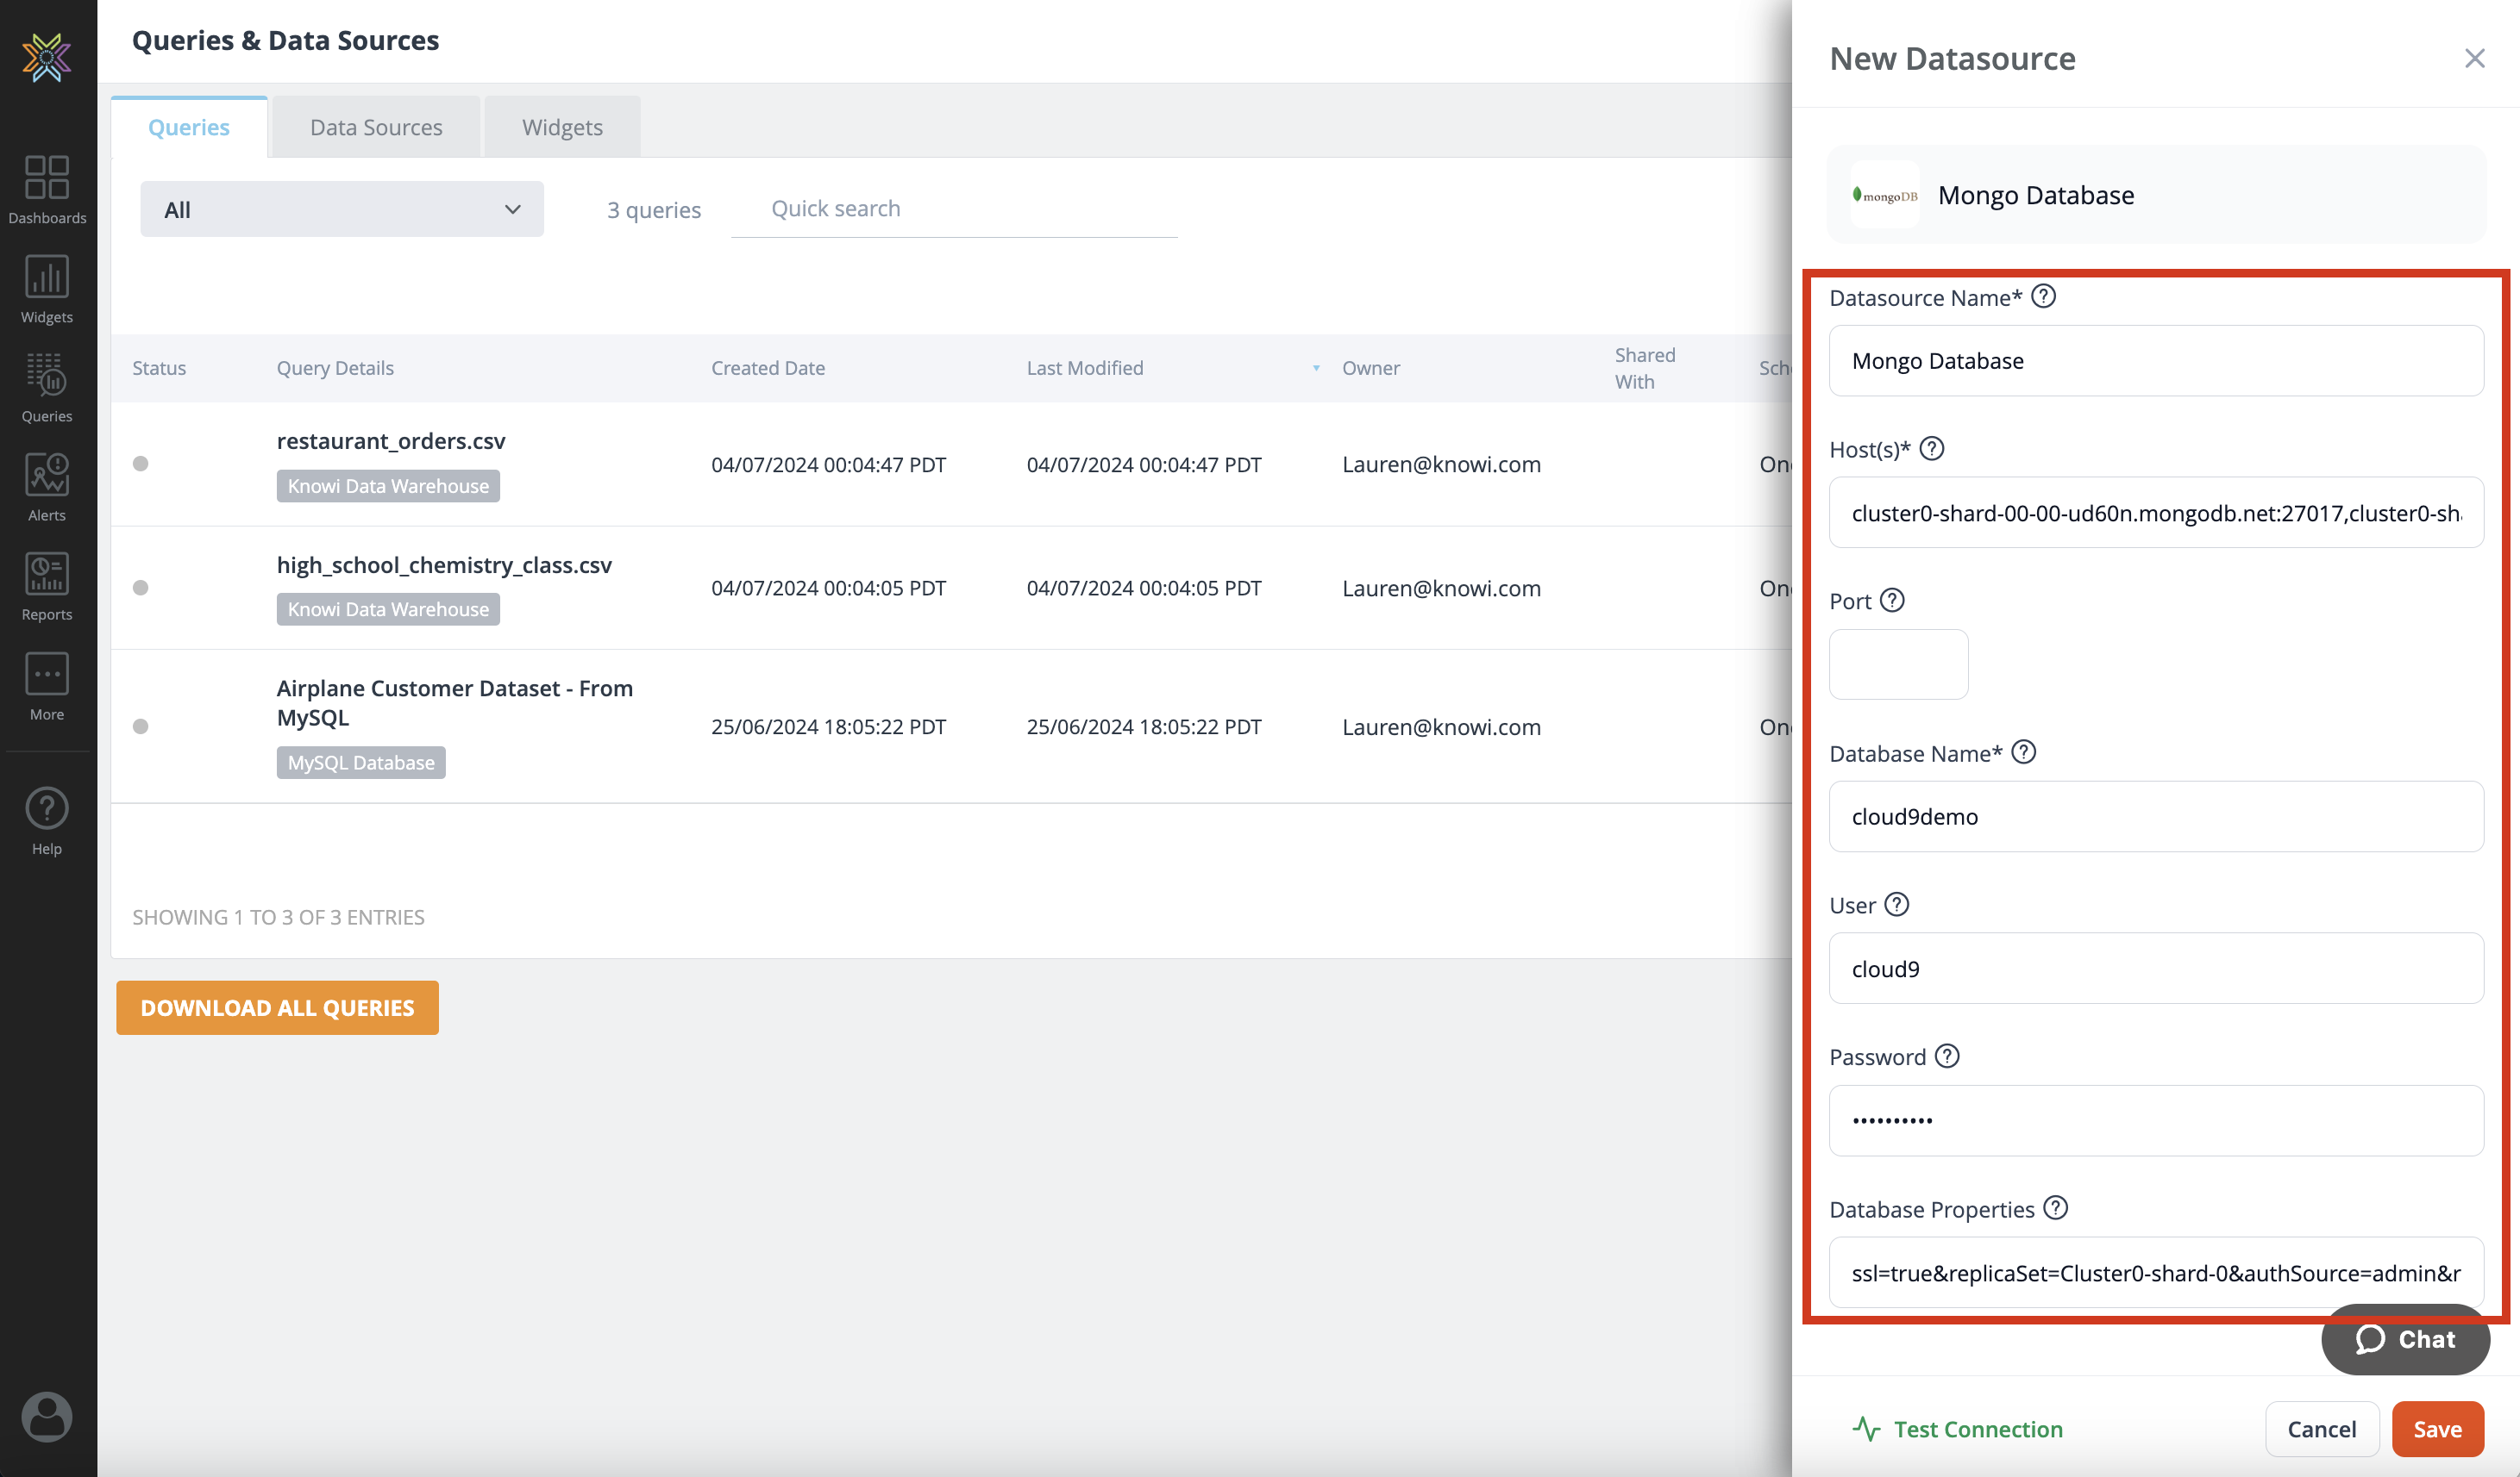Show help for Database Properties

pyautogui.click(x=2056, y=1208)
